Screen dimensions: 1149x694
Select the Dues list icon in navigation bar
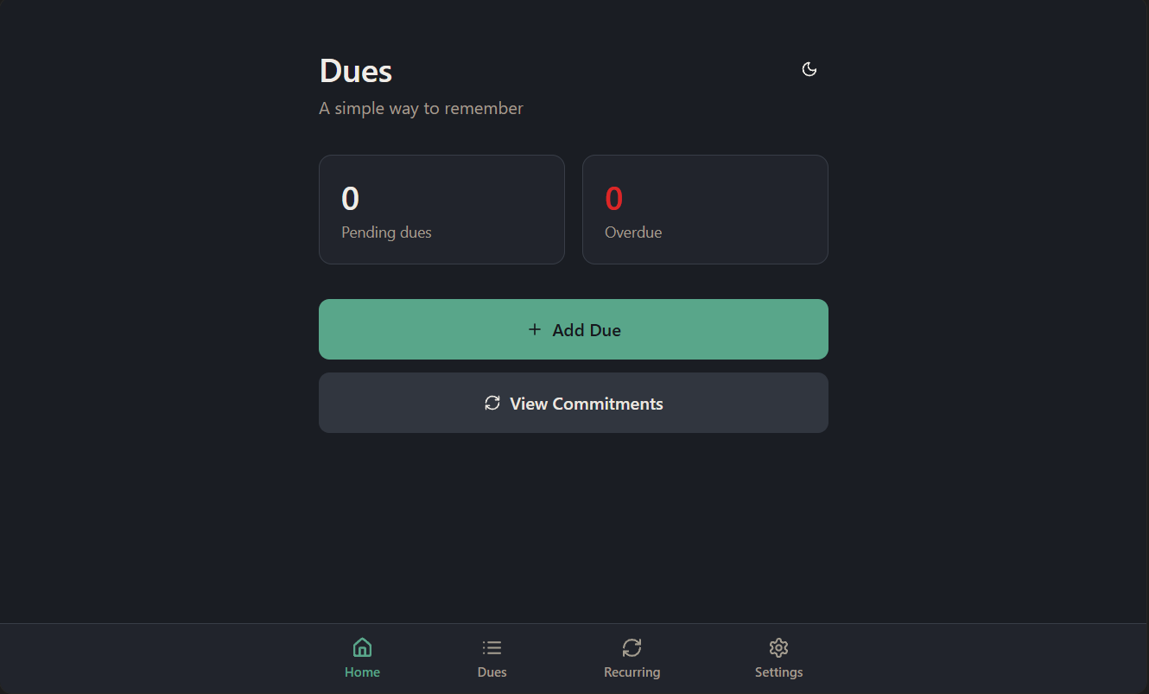tap(492, 646)
